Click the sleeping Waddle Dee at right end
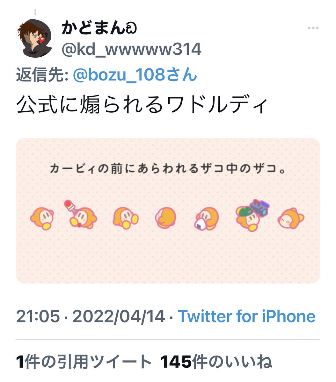This screenshot has height=382, width=336. pos(291,218)
